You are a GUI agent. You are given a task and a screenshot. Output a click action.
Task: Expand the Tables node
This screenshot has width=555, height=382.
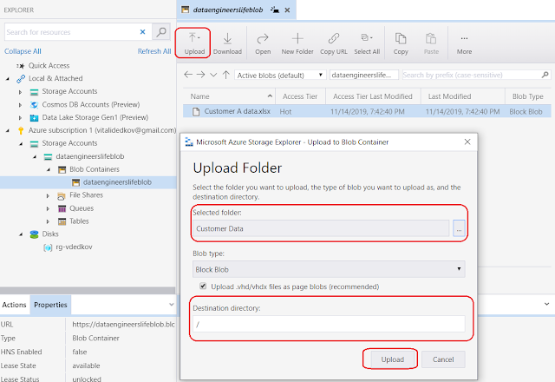point(48,221)
